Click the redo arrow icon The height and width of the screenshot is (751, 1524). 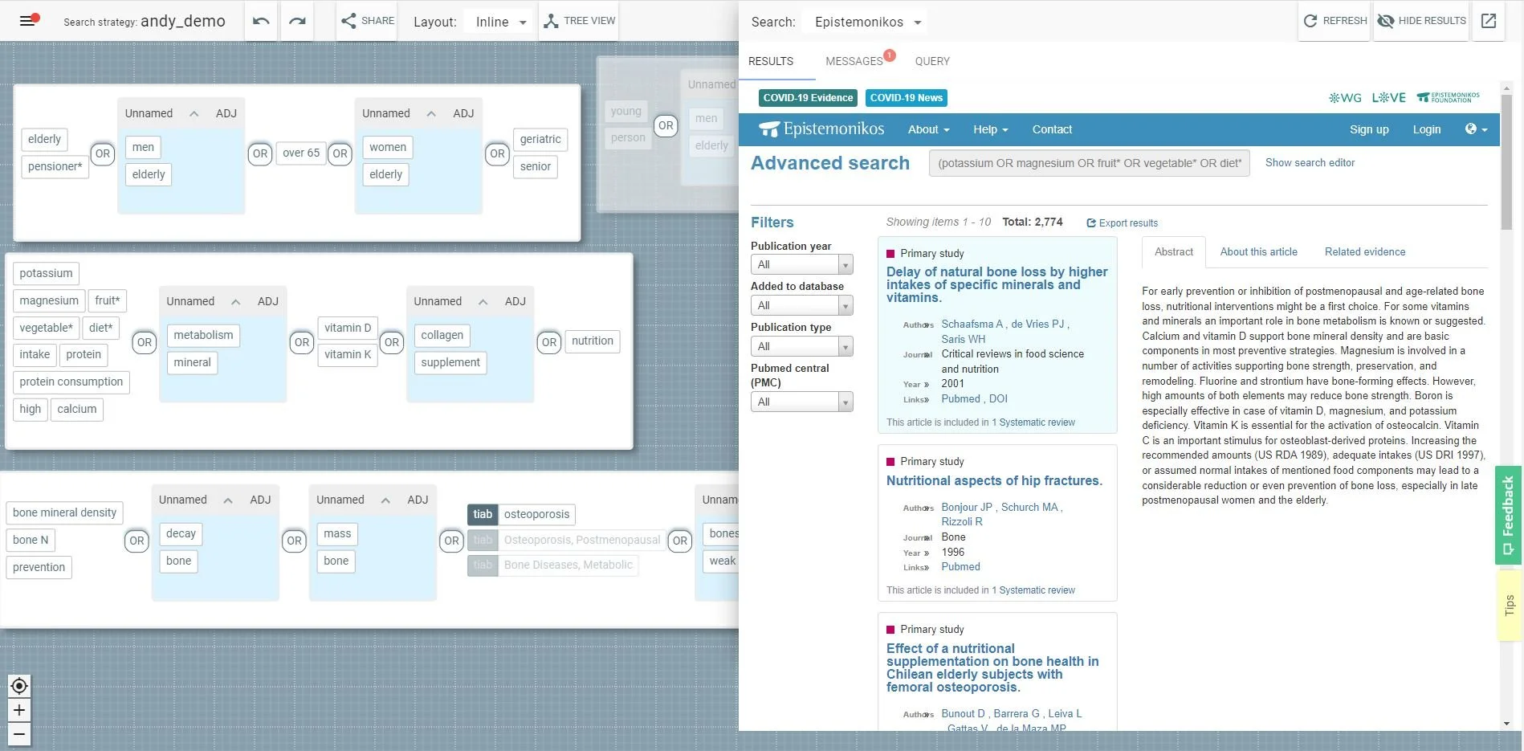coord(297,21)
